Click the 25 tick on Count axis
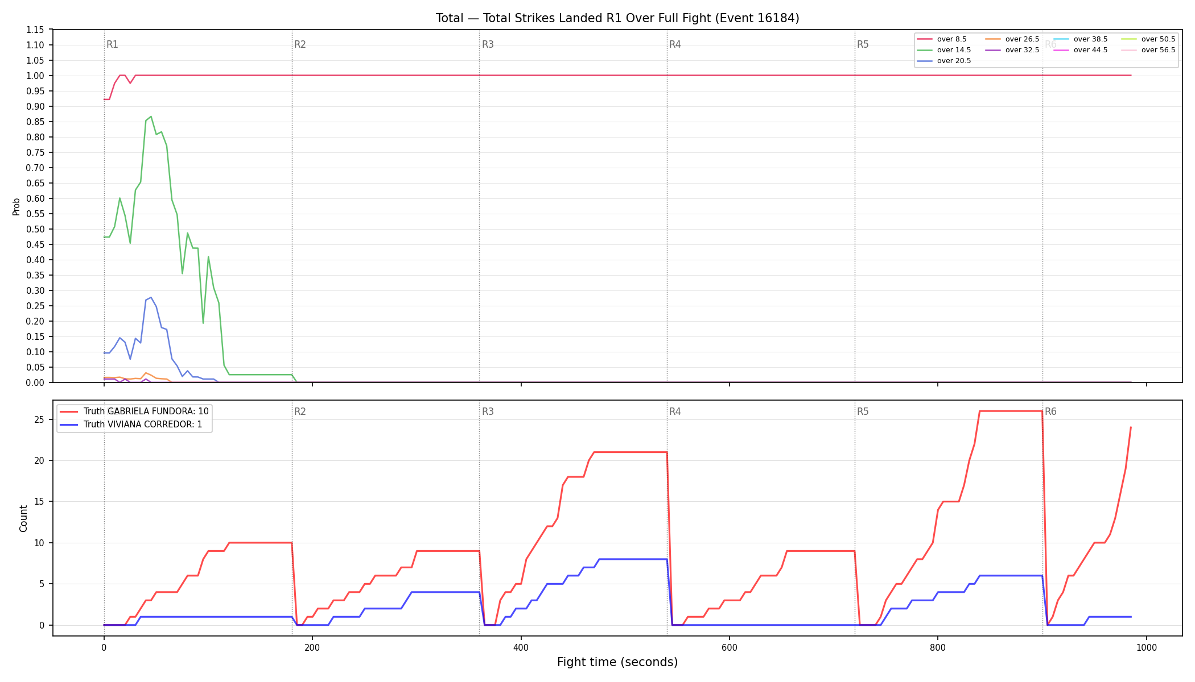1195x682 pixels. click(x=39, y=419)
